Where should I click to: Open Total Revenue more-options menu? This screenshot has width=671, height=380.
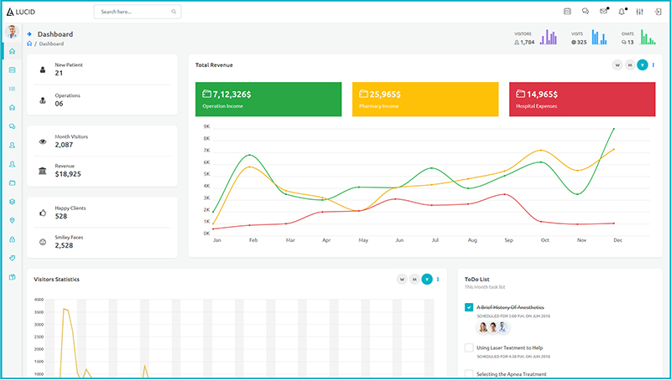point(653,64)
